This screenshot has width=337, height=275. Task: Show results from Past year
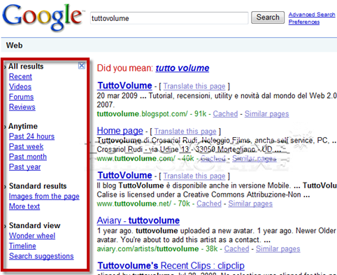tap(24, 167)
